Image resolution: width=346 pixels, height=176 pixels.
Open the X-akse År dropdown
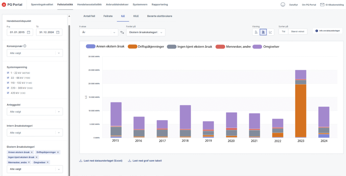tap(98, 32)
